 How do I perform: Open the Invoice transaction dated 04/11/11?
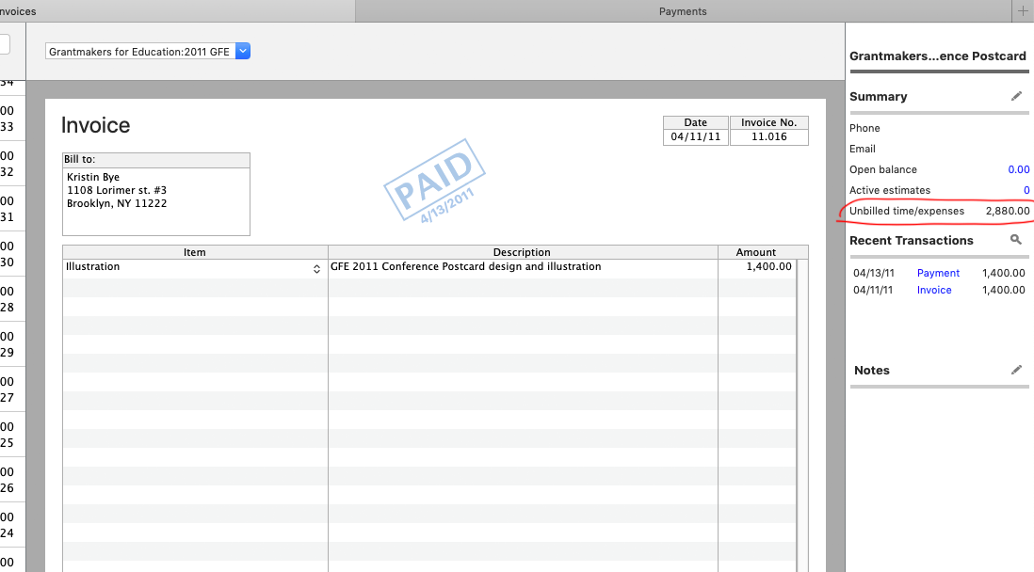click(x=933, y=290)
